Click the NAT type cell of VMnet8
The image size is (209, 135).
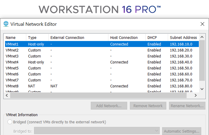(x=31, y=86)
